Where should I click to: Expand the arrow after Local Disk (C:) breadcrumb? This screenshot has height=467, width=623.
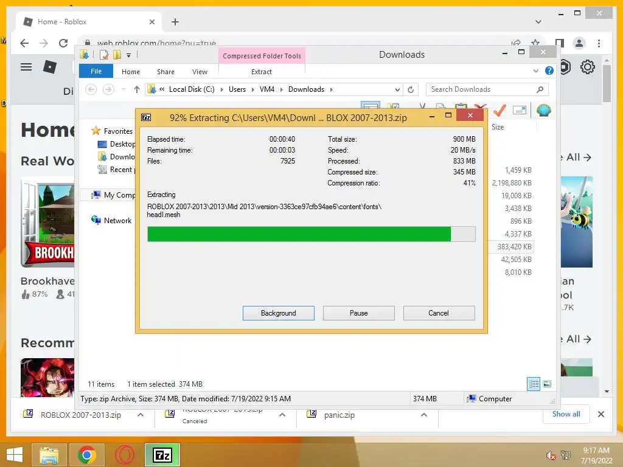pyautogui.click(x=221, y=89)
